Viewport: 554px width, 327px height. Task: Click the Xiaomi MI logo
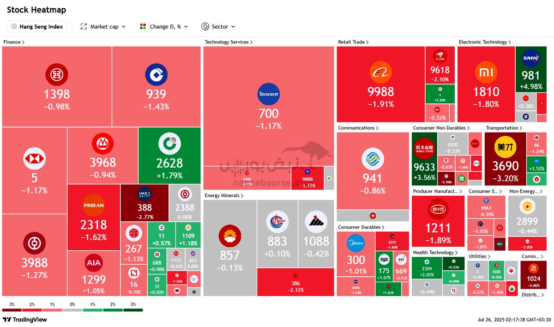pos(486,73)
